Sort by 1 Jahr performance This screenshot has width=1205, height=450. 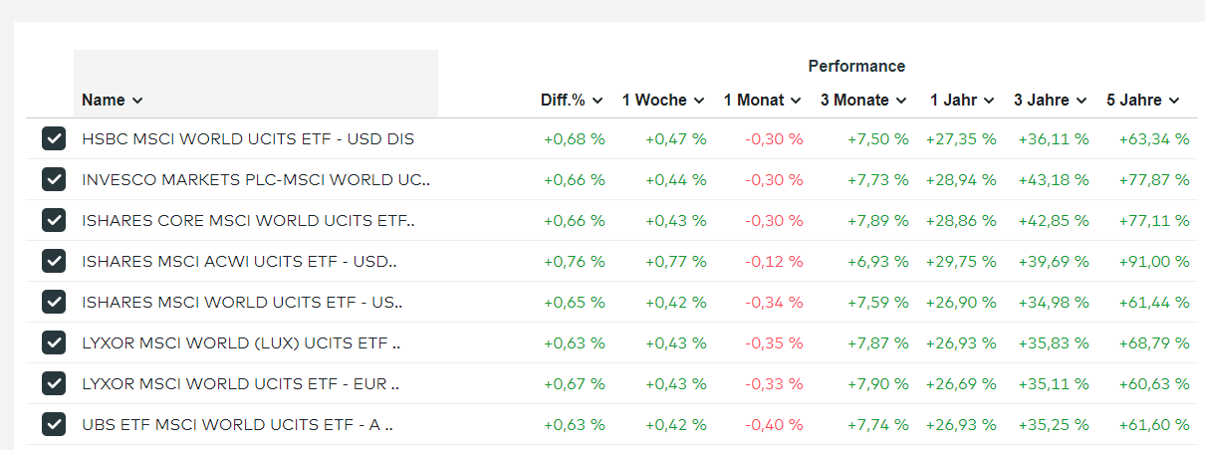(x=962, y=100)
